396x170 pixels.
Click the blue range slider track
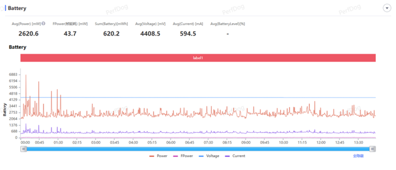click(x=198, y=149)
